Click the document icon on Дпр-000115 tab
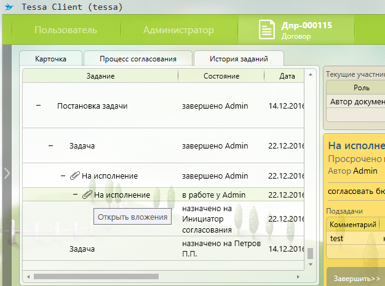385x286 pixels. pos(266,30)
